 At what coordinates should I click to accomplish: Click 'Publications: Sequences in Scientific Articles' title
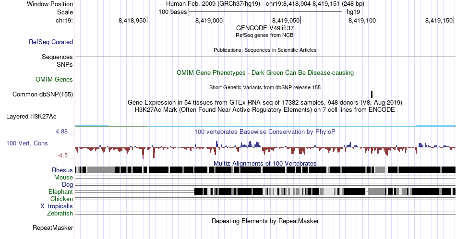[x=265, y=50]
